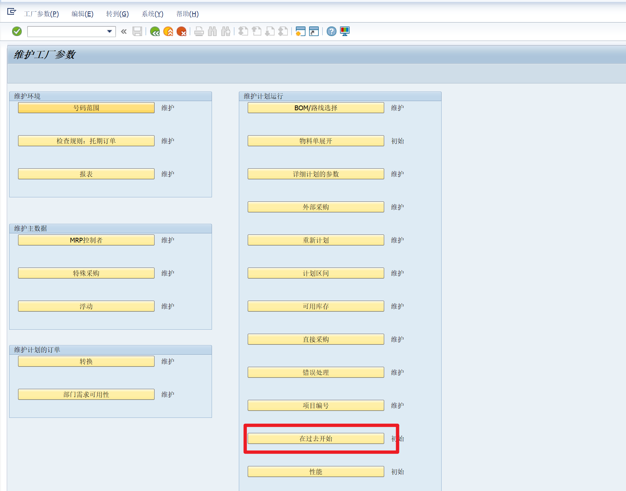This screenshot has width=626, height=491.
Task: Click the 在过去开始 button
Action: pyautogui.click(x=316, y=438)
